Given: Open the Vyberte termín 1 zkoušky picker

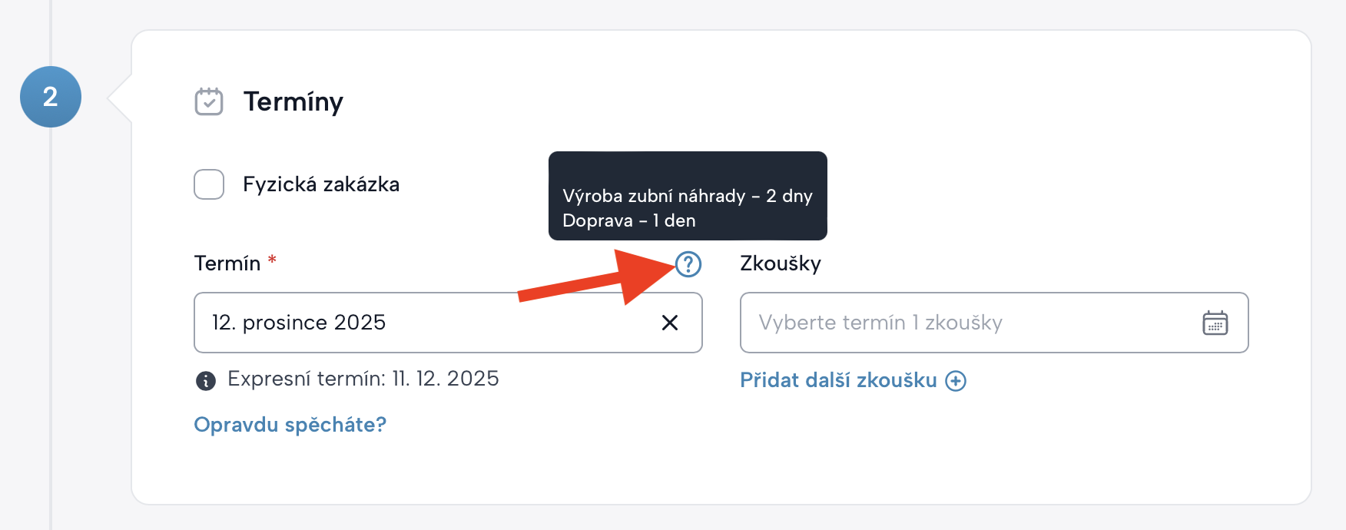Looking at the screenshot, I should tap(968, 323).
